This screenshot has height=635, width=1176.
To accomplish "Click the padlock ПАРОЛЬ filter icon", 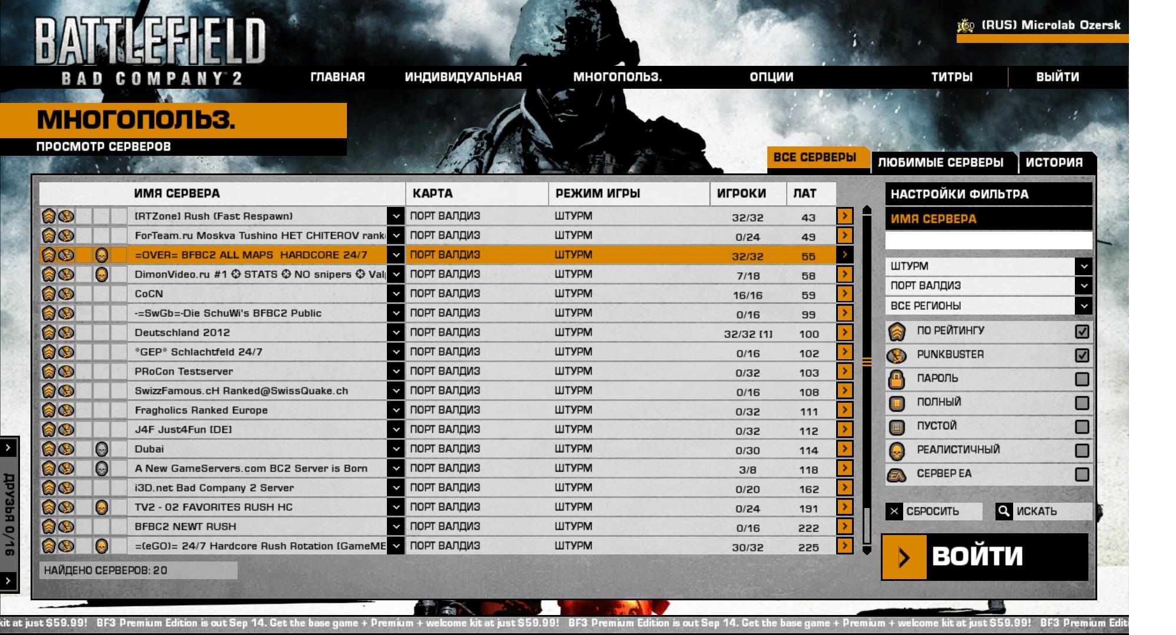I will 897,379.
